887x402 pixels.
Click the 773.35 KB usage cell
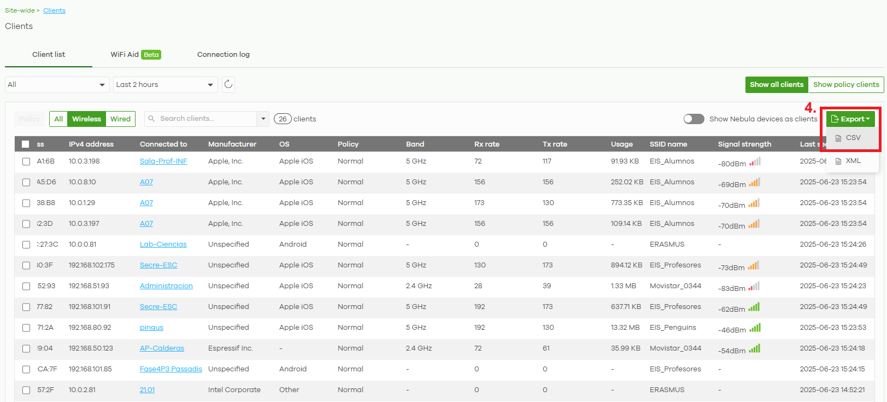[x=627, y=203]
